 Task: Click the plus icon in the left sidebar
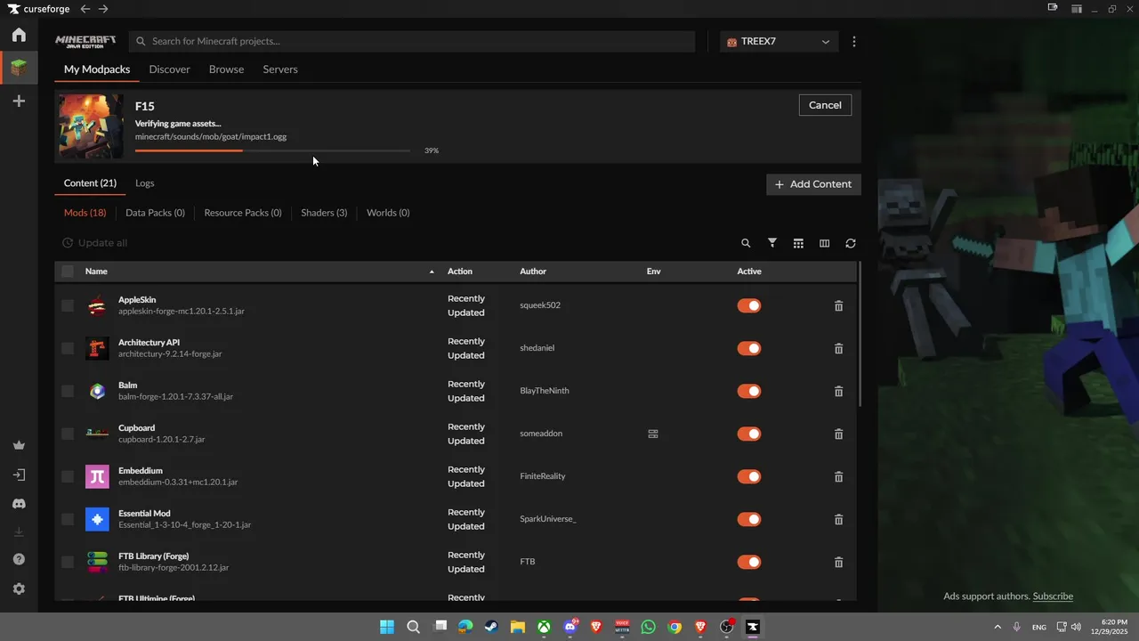19,101
